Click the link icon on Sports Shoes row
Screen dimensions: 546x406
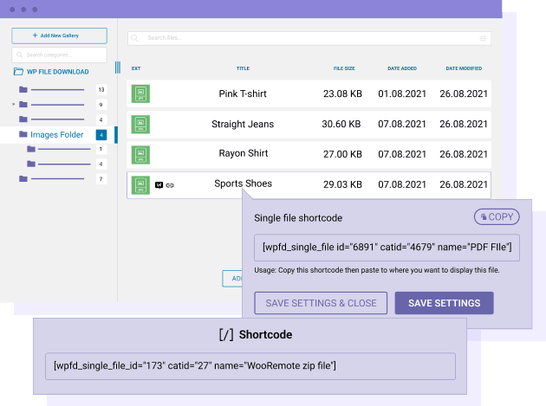click(170, 185)
